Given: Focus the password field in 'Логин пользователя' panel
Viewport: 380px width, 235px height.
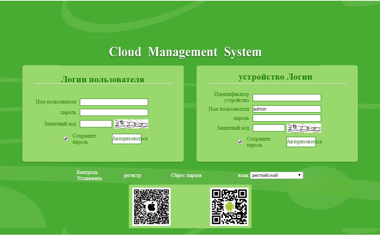Looking at the screenshot, I should (114, 113).
